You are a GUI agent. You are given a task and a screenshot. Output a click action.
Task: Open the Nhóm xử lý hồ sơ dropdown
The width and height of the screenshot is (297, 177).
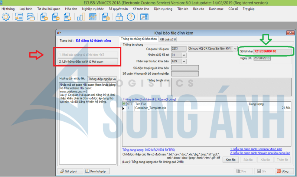(x=184, y=55)
